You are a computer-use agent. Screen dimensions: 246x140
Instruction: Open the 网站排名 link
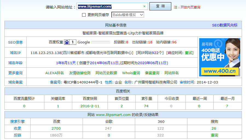[x=172, y=73]
